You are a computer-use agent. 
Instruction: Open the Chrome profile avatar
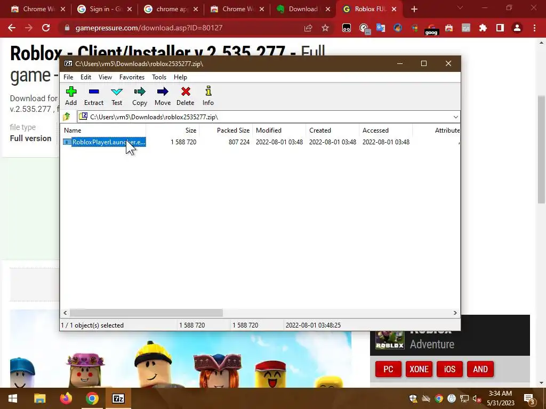click(517, 28)
